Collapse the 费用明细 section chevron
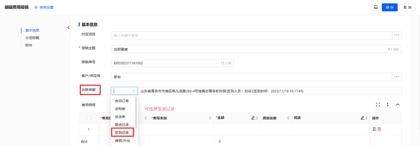The image size is (420, 146). click(398, 105)
